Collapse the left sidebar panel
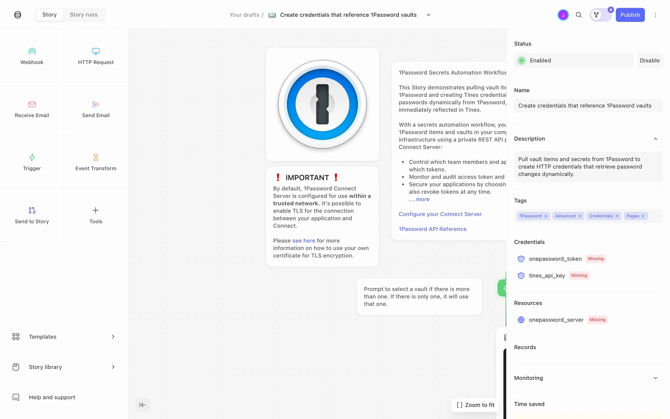This screenshot has width=670, height=419. 142,405
